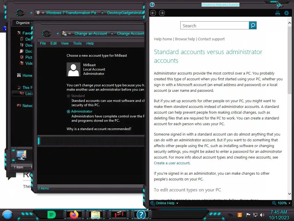Viewport: 294px width, 221px height.
Task: Open the Create a user account link
Action: click(x=172, y=163)
